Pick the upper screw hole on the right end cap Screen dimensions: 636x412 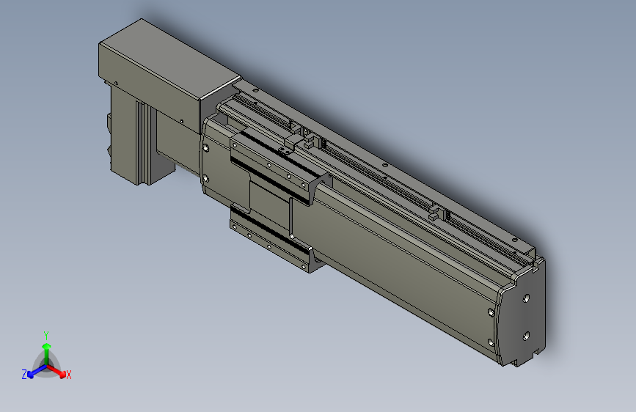coord(526,299)
